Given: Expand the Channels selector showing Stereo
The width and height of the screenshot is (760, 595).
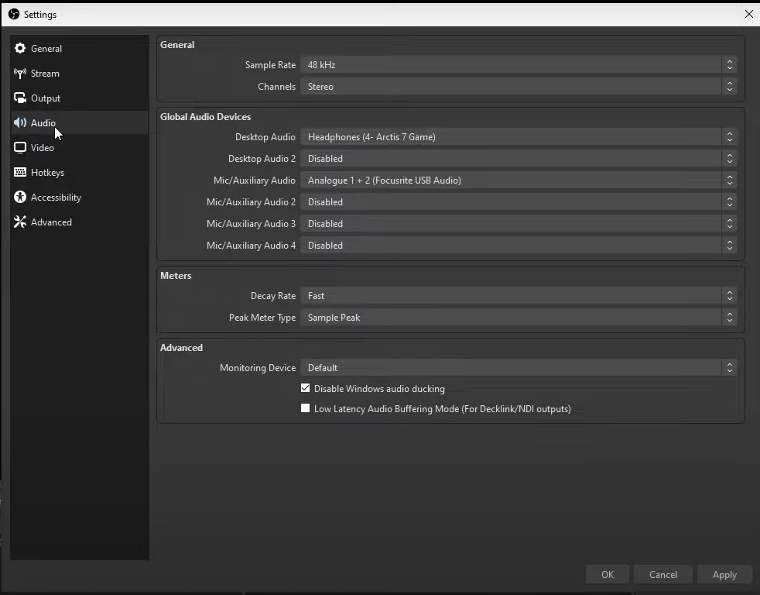Looking at the screenshot, I should [x=728, y=87].
